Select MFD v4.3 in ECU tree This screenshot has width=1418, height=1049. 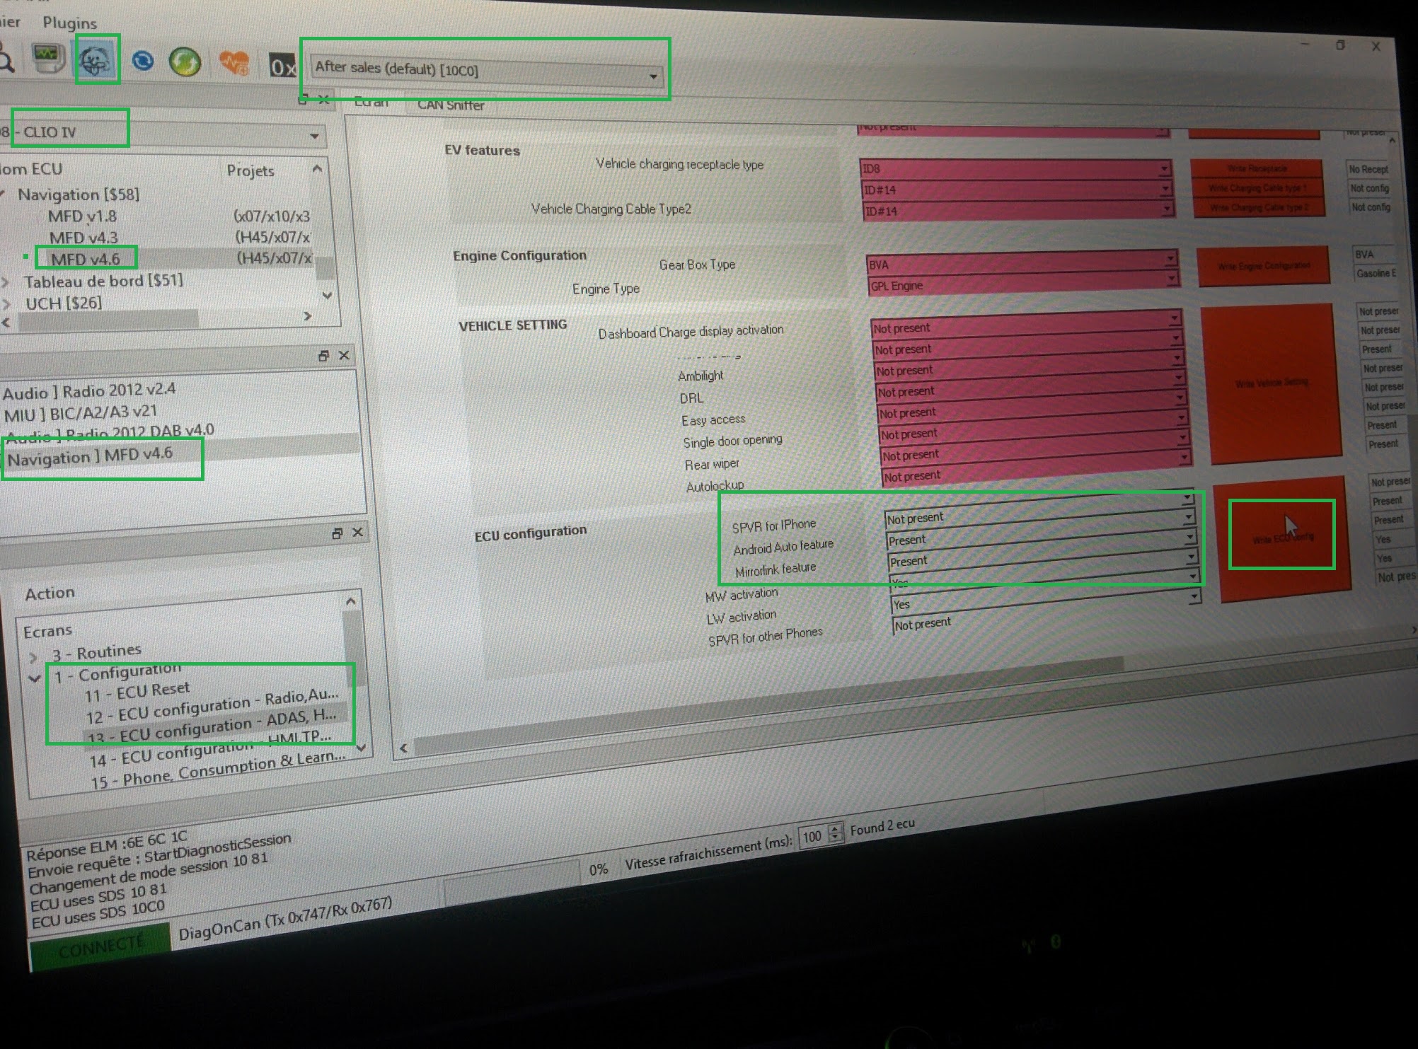pyautogui.click(x=83, y=238)
